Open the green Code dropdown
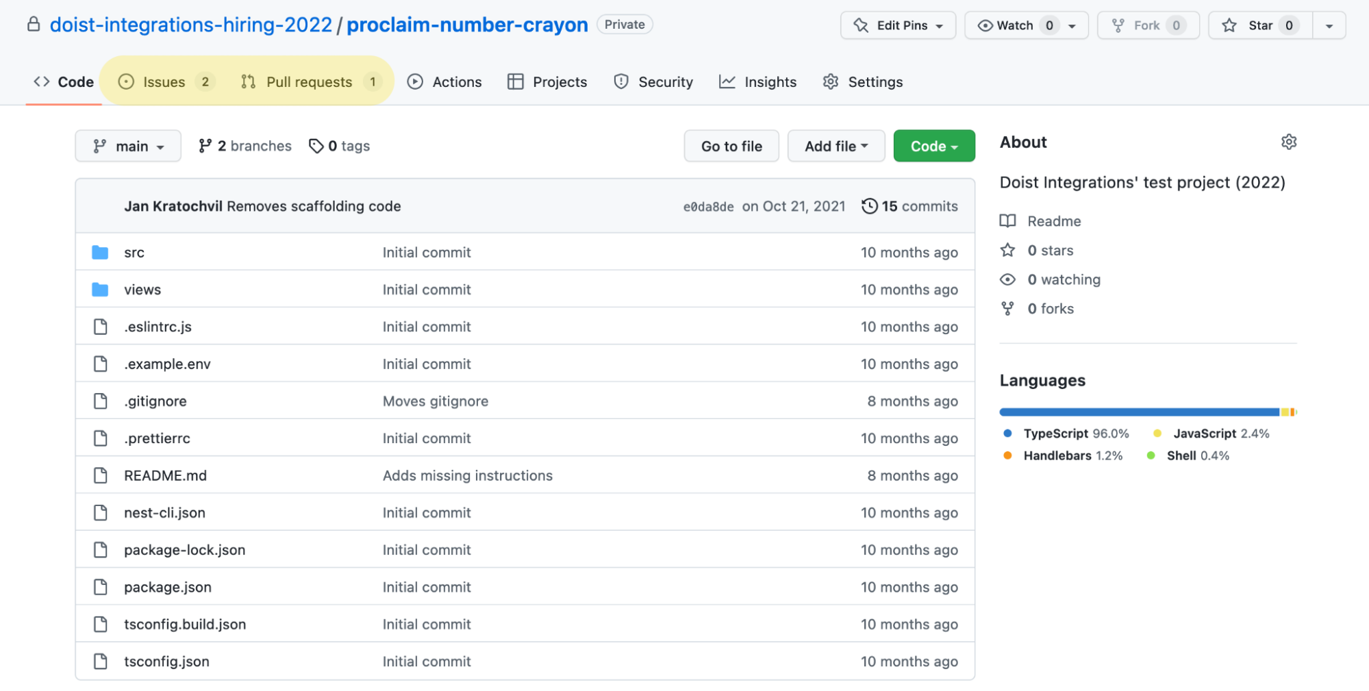Image resolution: width=1369 pixels, height=691 pixels. (933, 145)
